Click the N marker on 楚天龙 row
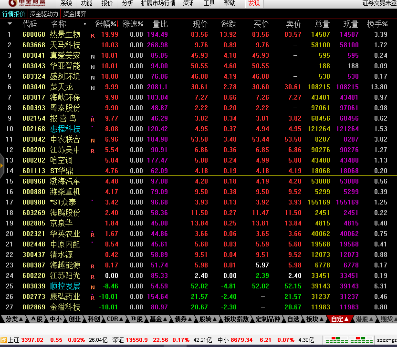 point(93,88)
